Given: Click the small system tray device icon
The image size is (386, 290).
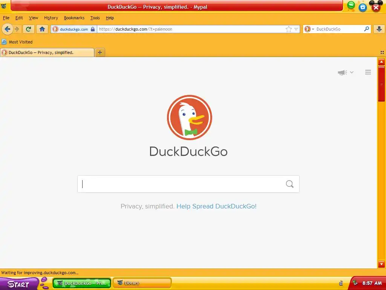Looking at the screenshot, I should coord(341,283).
